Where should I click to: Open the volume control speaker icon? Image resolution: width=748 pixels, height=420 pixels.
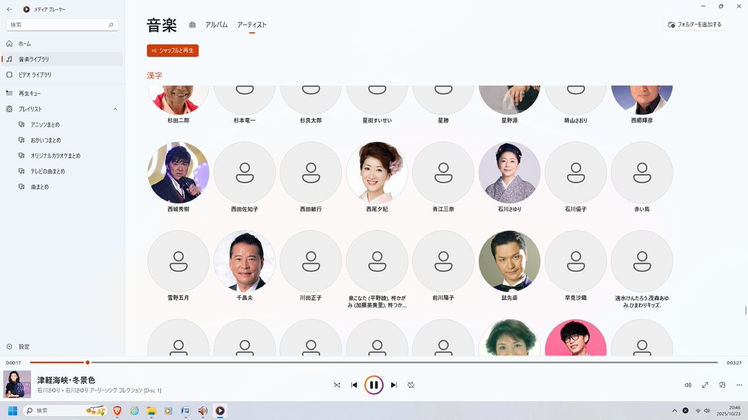[x=688, y=385]
